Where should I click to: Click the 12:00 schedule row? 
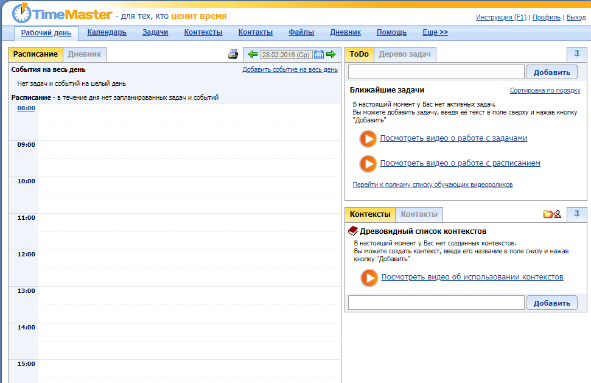(175, 269)
